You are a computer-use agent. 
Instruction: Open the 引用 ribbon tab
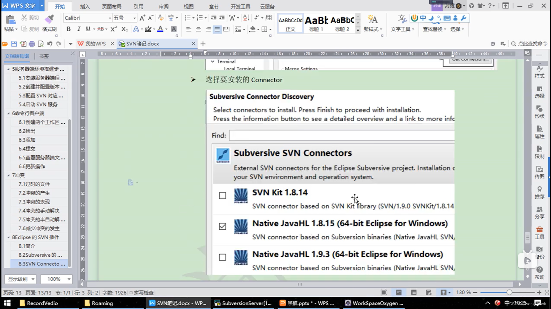[138, 6]
